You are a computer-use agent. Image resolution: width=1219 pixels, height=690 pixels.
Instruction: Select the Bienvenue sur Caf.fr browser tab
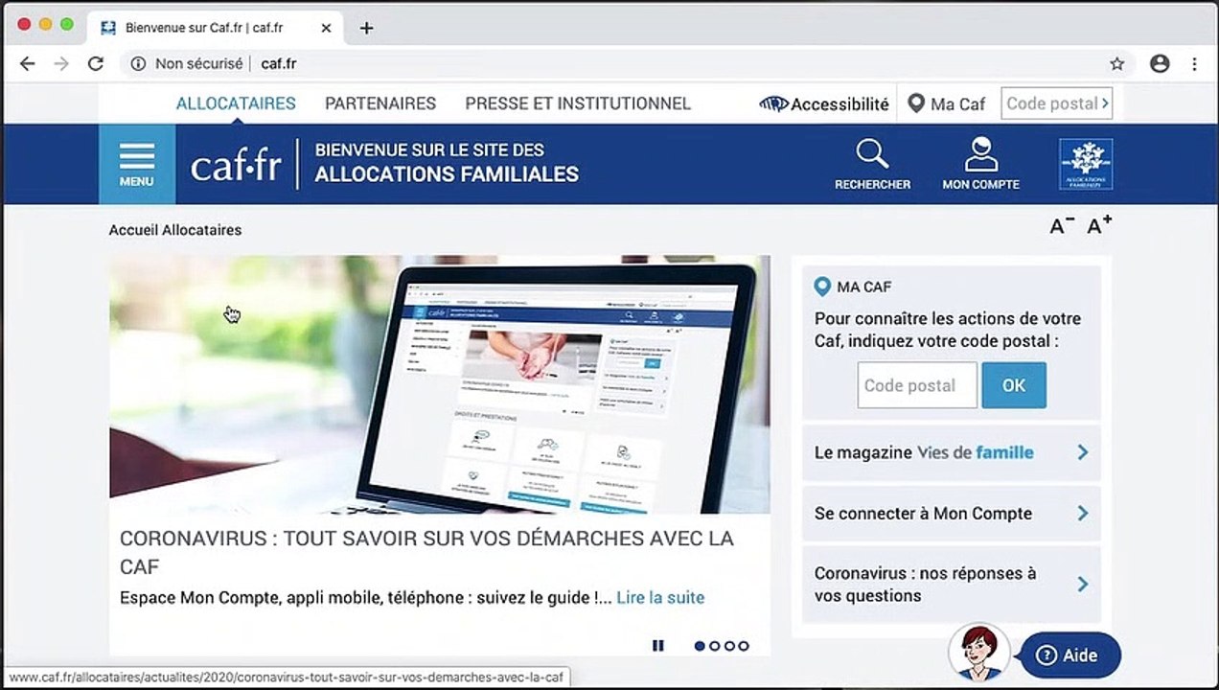pyautogui.click(x=216, y=28)
